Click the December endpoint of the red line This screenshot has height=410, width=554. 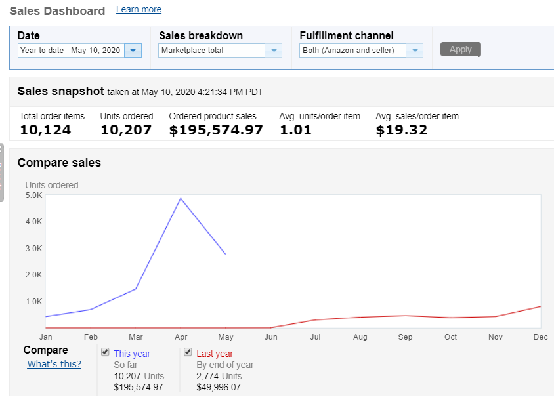pyautogui.click(x=540, y=306)
